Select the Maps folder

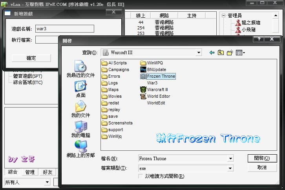[110, 90]
